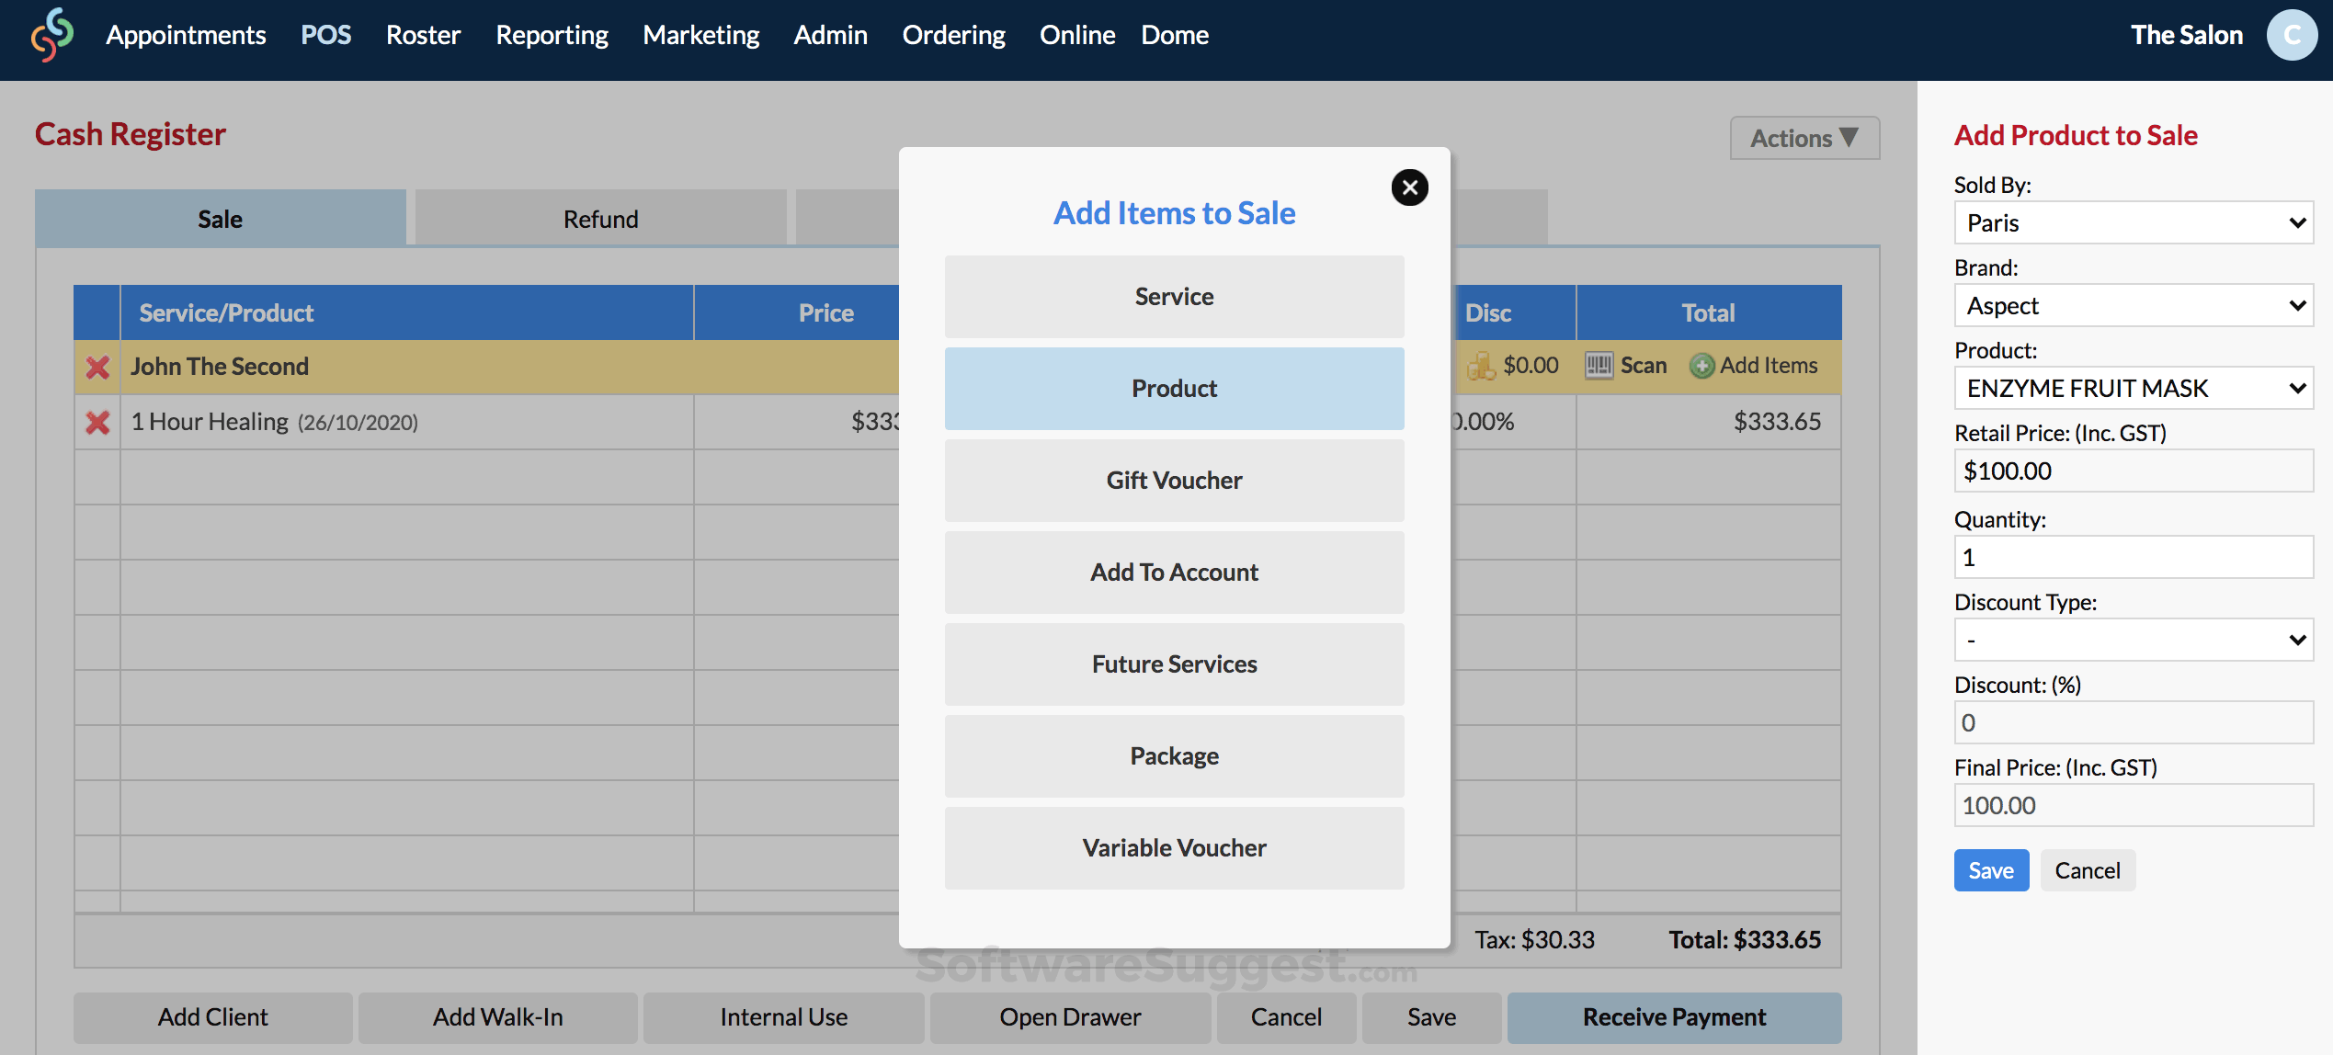Switch to the Refund tab
This screenshot has width=2333, height=1055.
point(600,219)
